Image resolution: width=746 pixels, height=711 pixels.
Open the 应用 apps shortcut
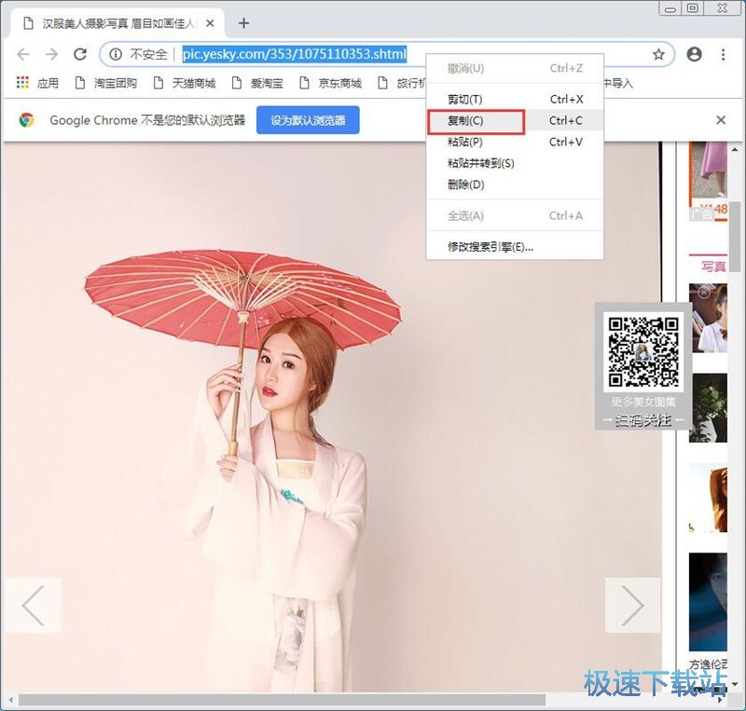pos(38,83)
